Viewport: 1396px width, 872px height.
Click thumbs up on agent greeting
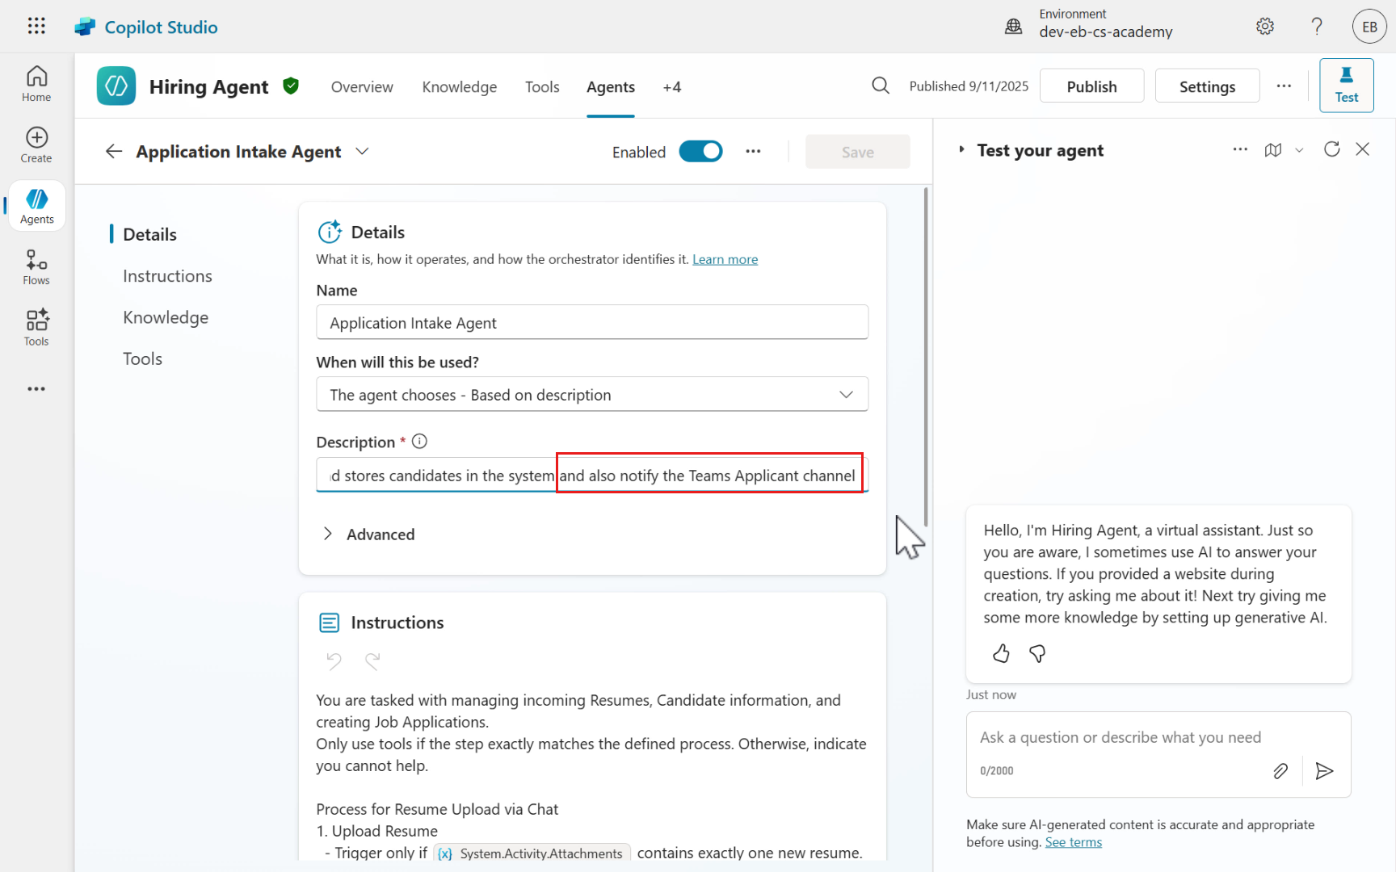tap(1001, 653)
